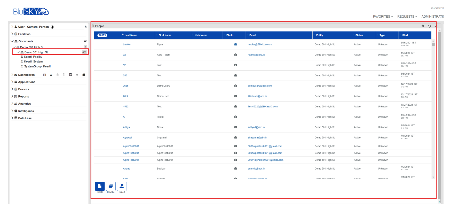Open the LaVoie last name link
This screenshot has height=216, width=458.
[x=127, y=44]
